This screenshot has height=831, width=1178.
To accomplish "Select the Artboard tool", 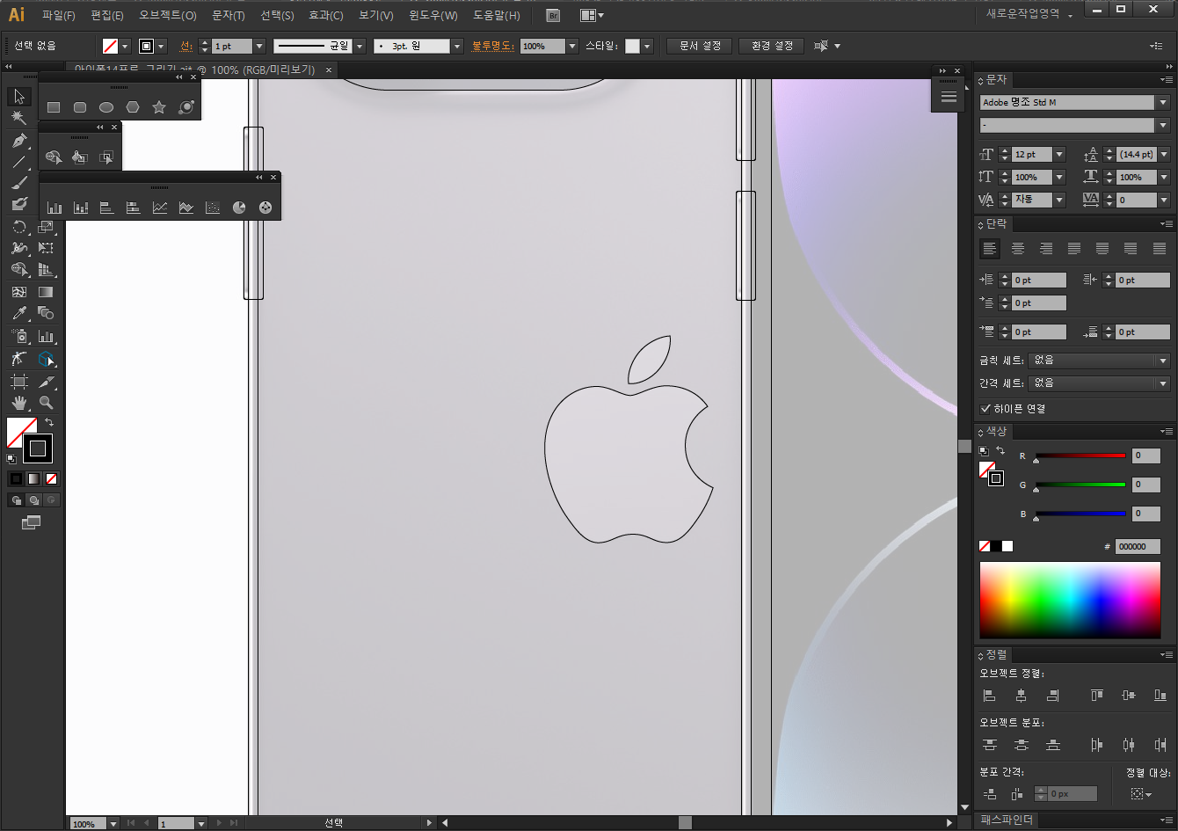I will 19,382.
